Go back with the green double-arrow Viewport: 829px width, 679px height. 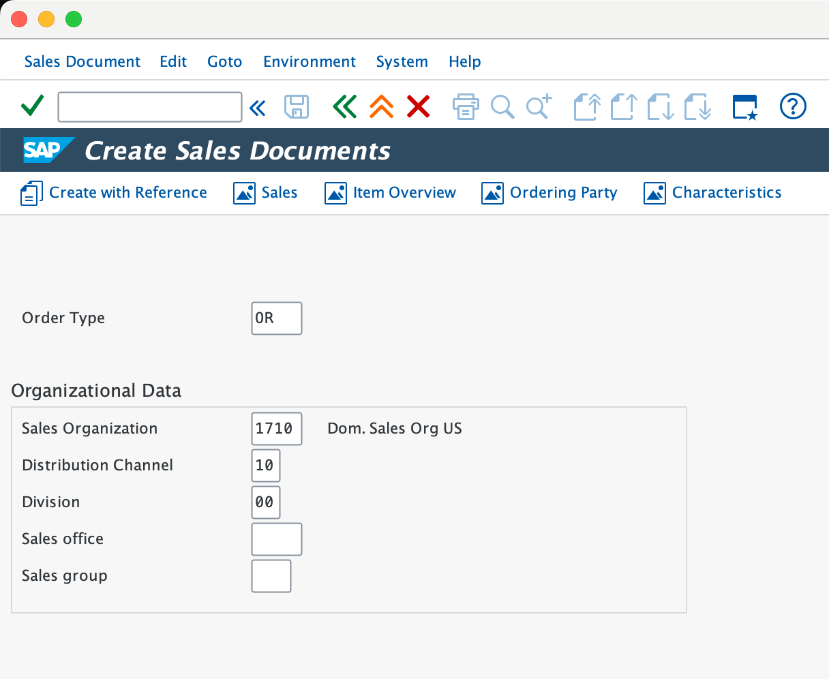(345, 106)
